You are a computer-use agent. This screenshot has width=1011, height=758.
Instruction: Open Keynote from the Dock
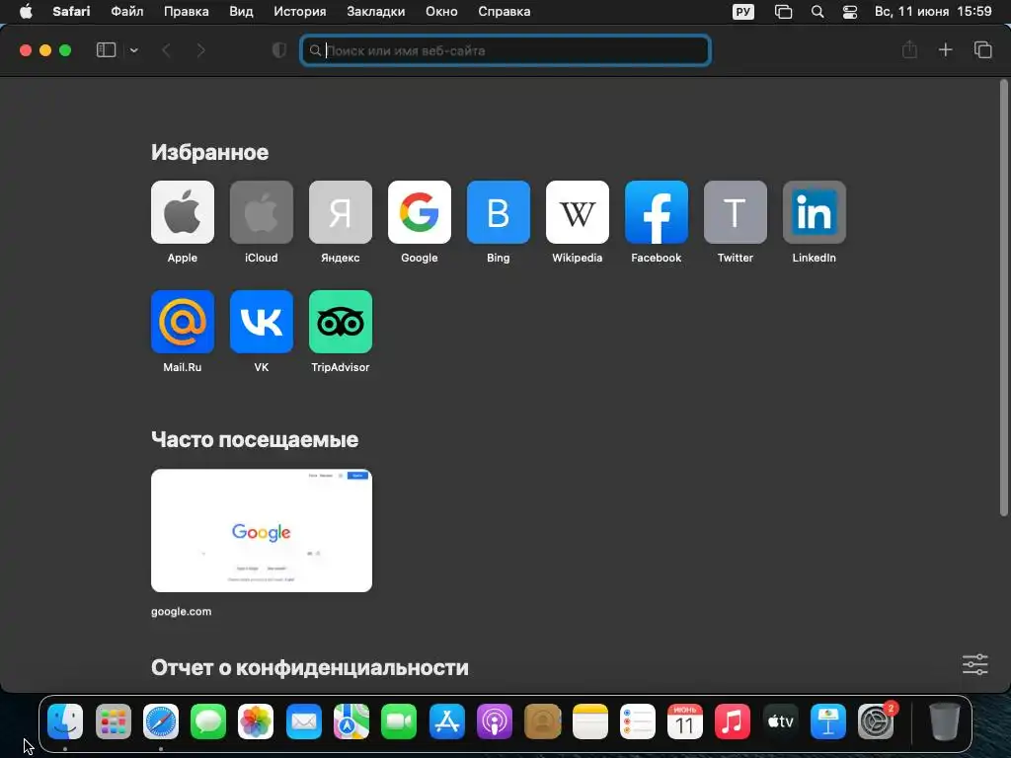[x=828, y=721]
